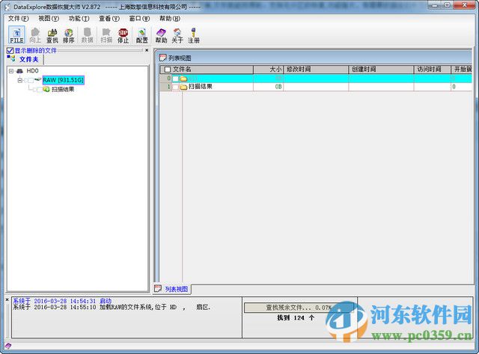Click the 列表视图 panel header icon

click(x=163, y=58)
